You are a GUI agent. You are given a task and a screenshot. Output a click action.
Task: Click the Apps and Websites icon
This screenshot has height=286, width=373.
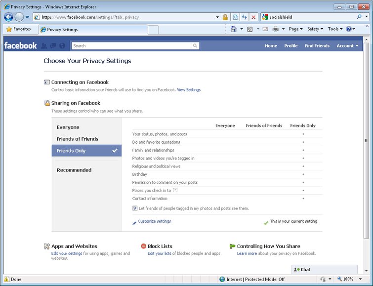pyautogui.click(x=47, y=246)
